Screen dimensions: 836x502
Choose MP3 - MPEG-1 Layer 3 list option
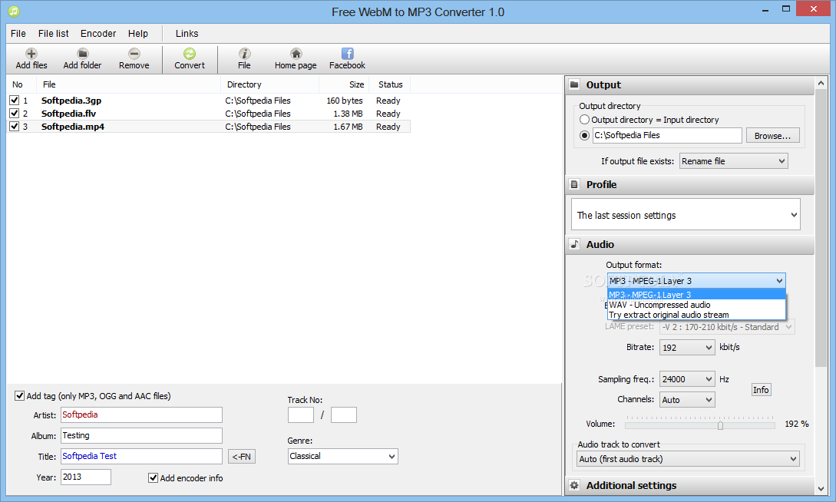696,295
